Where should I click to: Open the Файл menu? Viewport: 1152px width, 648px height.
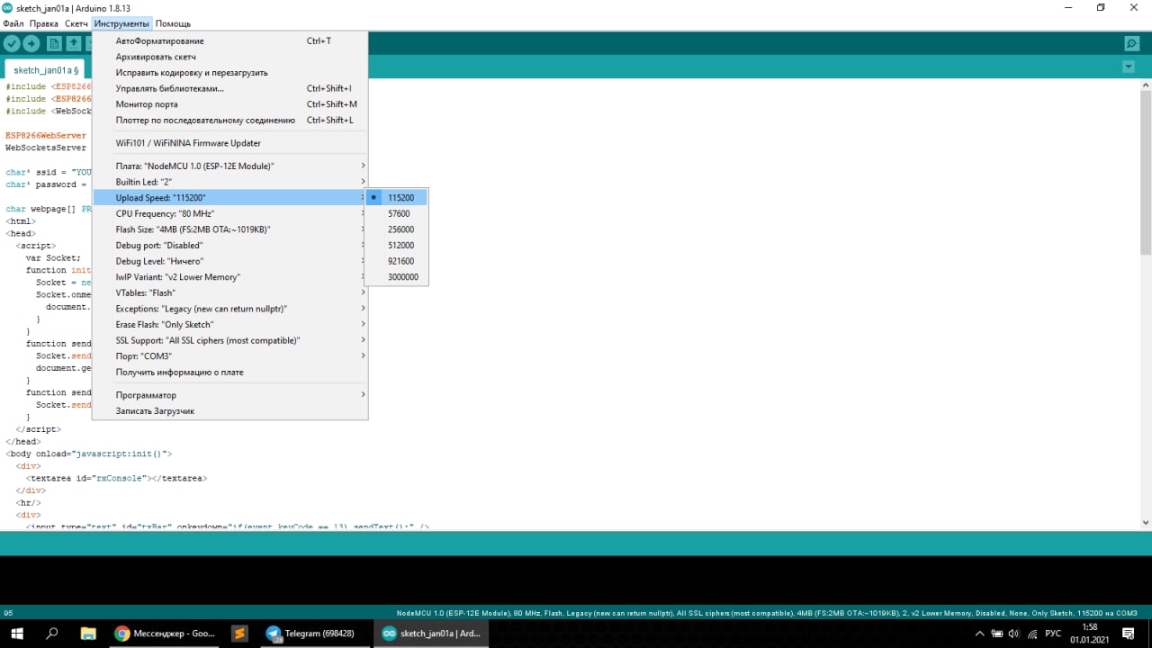point(13,23)
